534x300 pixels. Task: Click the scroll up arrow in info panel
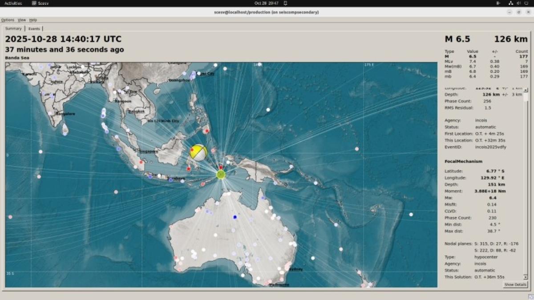[x=526, y=89]
